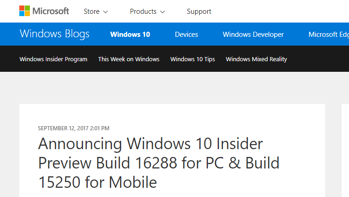Select the partially visible Microsoft Edge tab
This screenshot has height=197, width=349.
328,35
